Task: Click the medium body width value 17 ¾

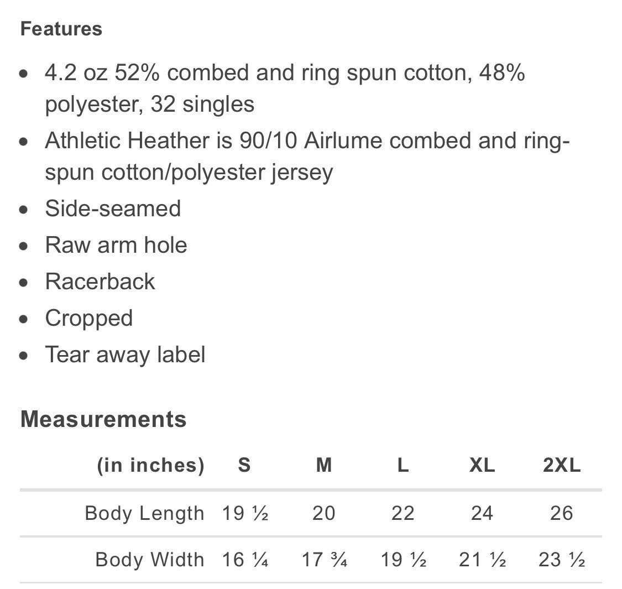Action: [x=325, y=560]
